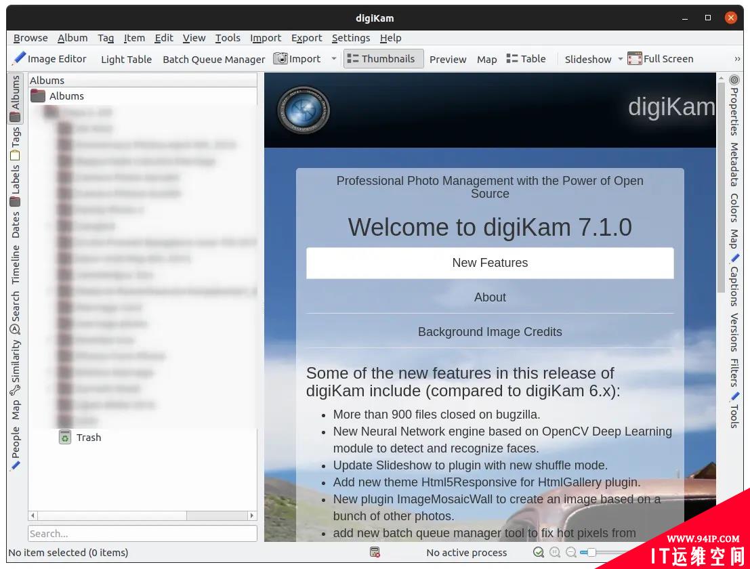Open the Export menu
The width and height of the screenshot is (750, 569).
coord(307,38)
